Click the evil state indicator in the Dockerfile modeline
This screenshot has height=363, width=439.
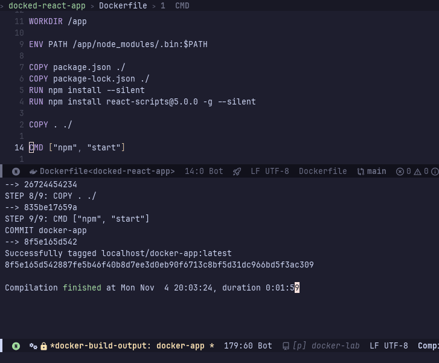pyautogui.click(x=16, y=172)
